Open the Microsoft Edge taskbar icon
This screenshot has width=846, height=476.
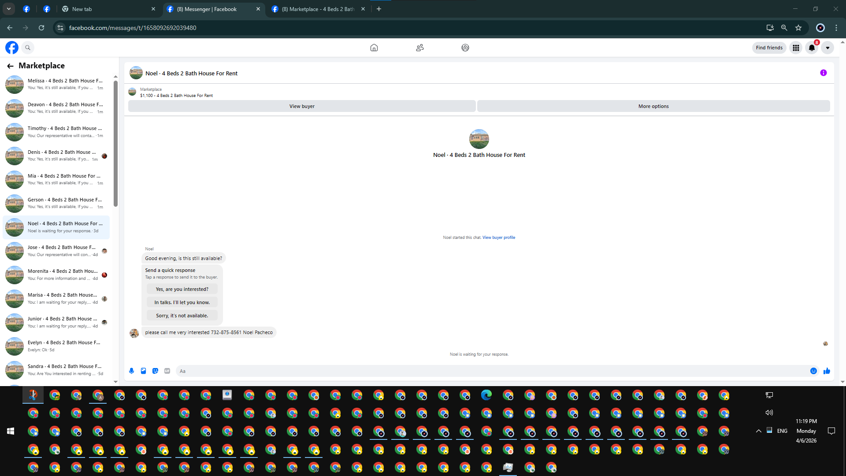click(486, 395)
